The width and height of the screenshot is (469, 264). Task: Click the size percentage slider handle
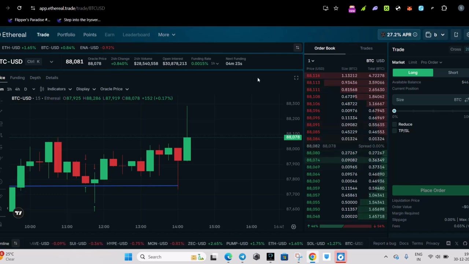coord(394,111)
